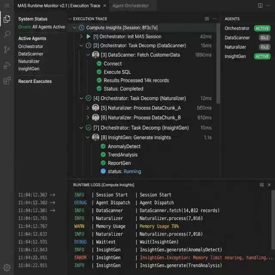Image resolution: width=275 pixels, height=275 pixels.
Task: Close the Execution Trace tab
Action: point(105,6)
